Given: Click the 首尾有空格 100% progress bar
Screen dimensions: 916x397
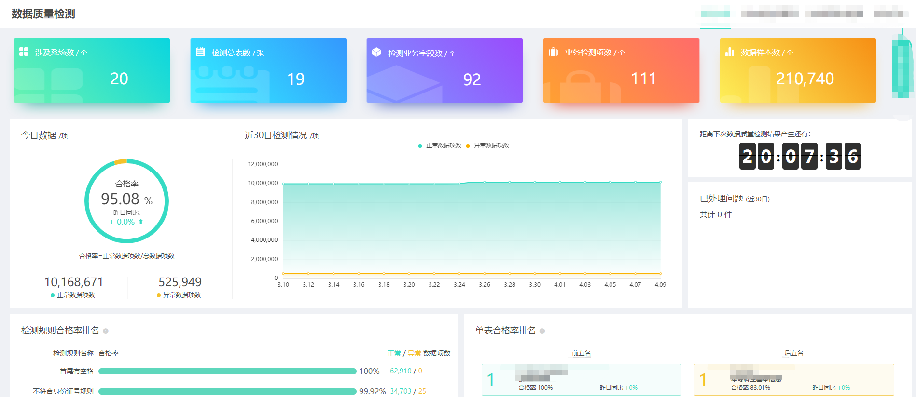Looking at the screenshot, I should pos(227,371).
